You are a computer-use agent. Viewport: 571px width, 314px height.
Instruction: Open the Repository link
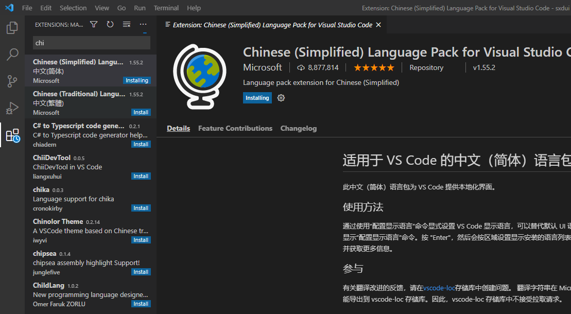426,67
